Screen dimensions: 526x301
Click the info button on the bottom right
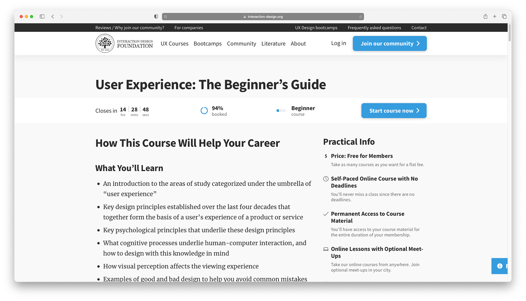(x=500, y=266)
